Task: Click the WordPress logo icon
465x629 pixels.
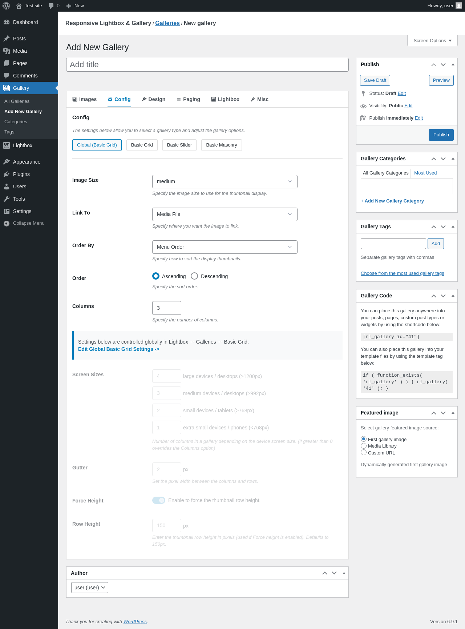Action: point(6,6)
